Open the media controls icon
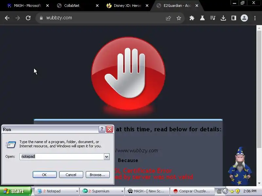The height and width of the screenshot is (196, 262). click(x=213, y=18)
